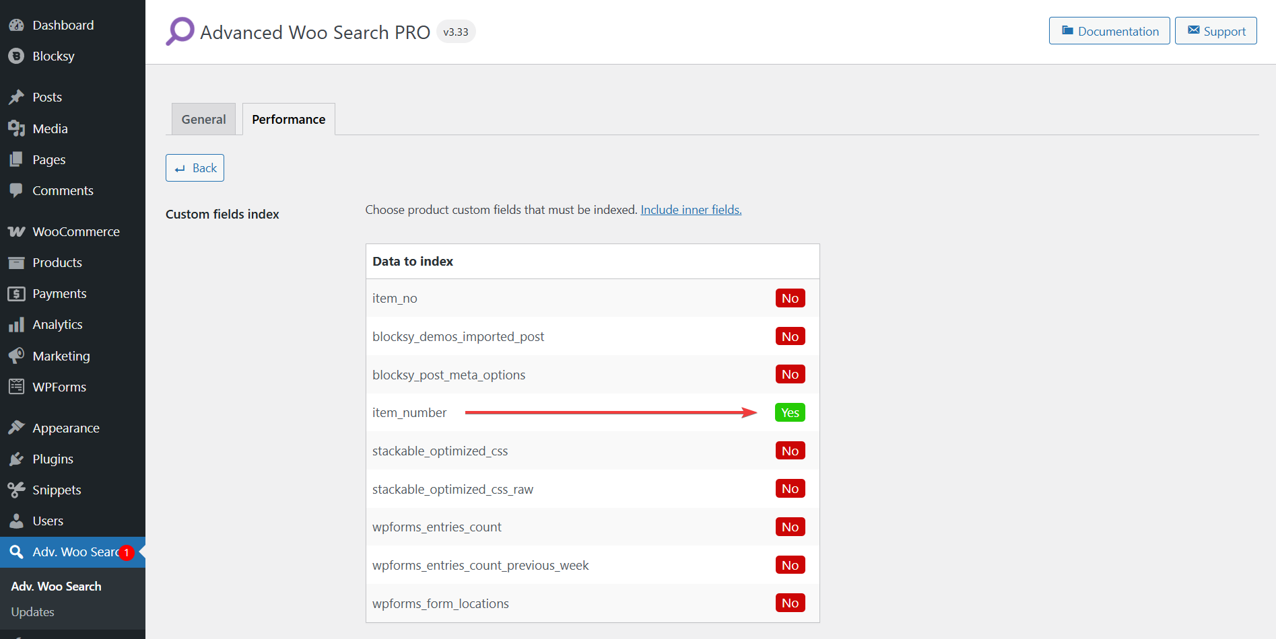Click the item_number field name
Viewport: 1276px width, 639px height.
tap(409, 412)
